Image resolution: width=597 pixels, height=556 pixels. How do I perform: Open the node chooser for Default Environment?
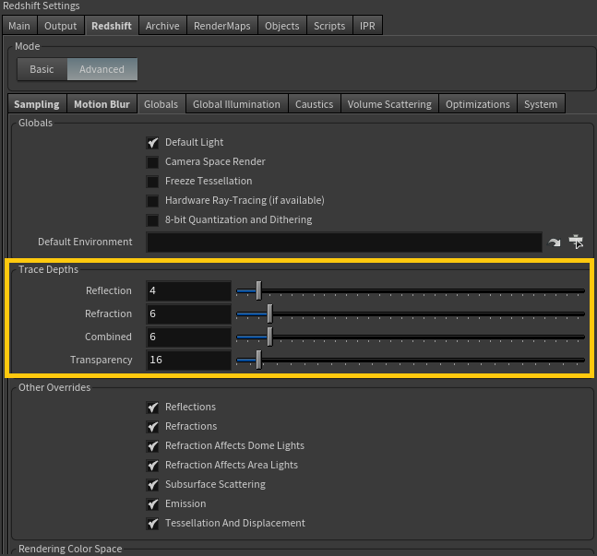click(x=577, y=243)
